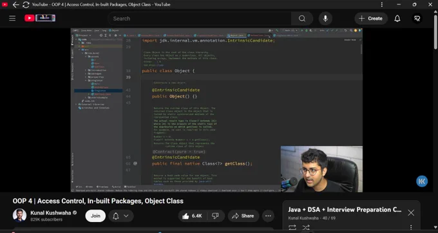Open the playlist panel three-dot menu

pyautogui.click(x=411, y=227)
